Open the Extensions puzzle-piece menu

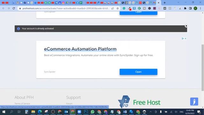185,8
